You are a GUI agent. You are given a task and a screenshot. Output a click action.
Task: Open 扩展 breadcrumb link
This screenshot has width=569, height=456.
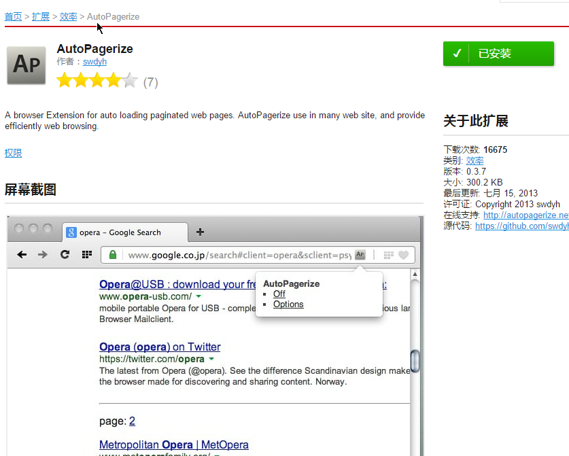click(41, 17)
